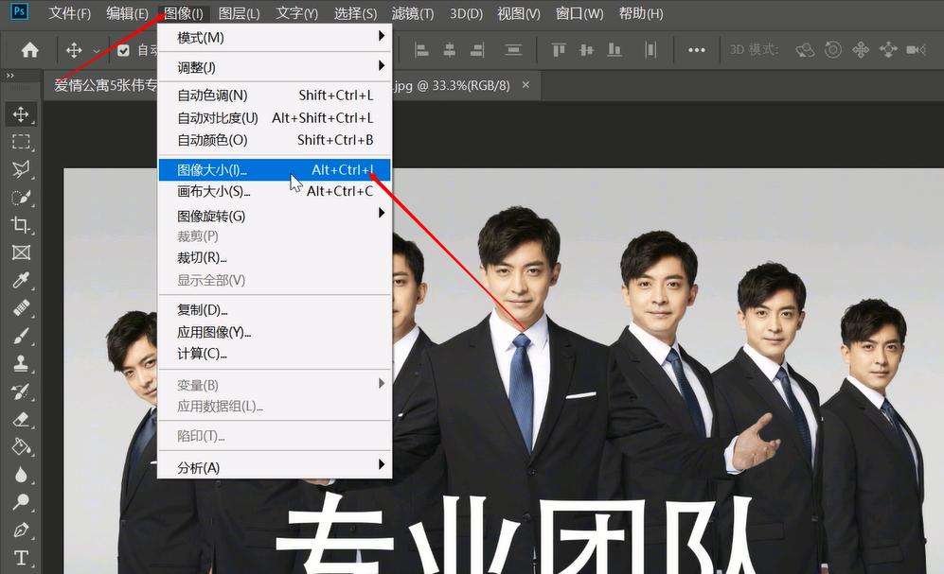Select the Brush tool
This screenshot has height=574, width=944.
(21, 335)
